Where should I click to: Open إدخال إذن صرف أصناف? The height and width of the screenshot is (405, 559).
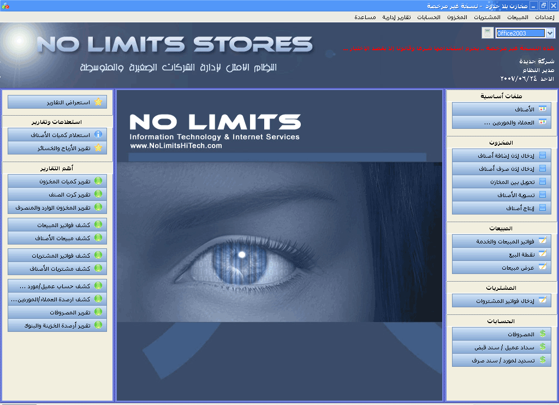coord(501,169)
